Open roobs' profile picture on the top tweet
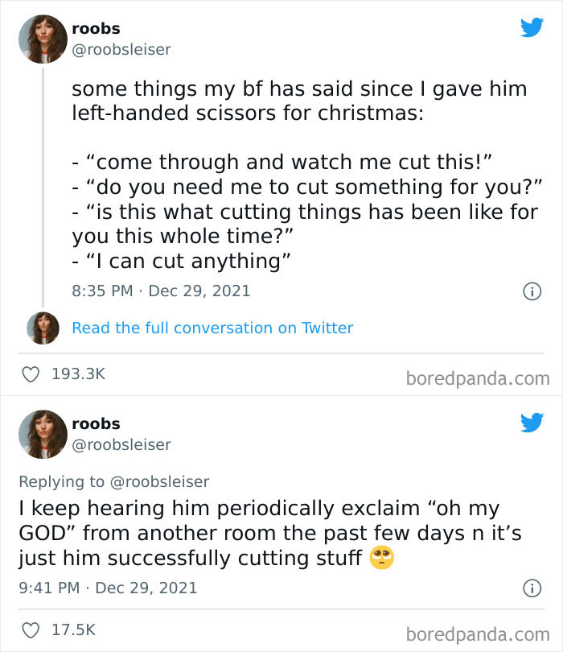The height and width of the screenshot is (652, 563). [43, 38]
